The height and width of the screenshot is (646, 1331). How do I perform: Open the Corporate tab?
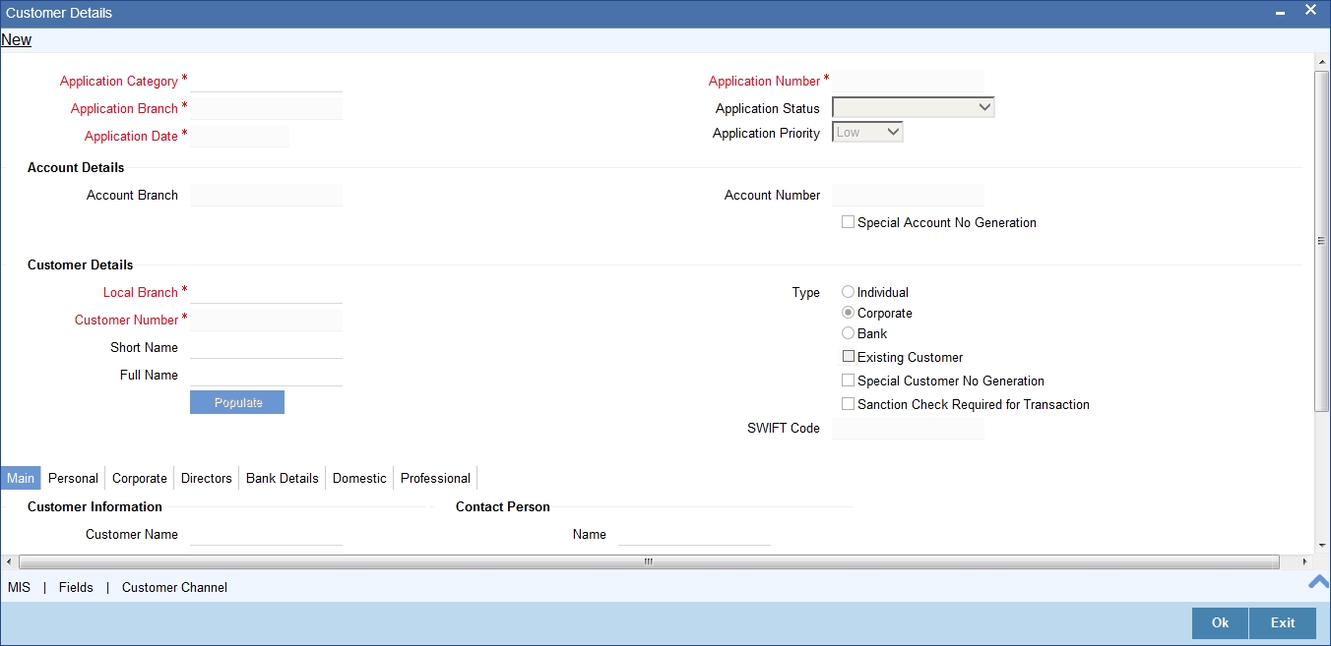pyautogui.click(x=140, y=478)
